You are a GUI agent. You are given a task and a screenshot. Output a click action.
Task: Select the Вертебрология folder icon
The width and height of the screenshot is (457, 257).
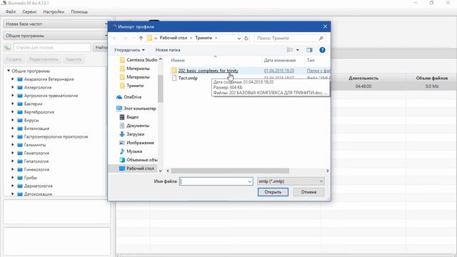point(20,112)
